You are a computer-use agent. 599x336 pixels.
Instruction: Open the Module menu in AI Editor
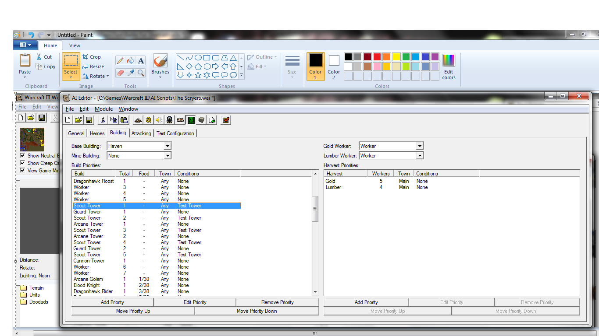(104, 109)
